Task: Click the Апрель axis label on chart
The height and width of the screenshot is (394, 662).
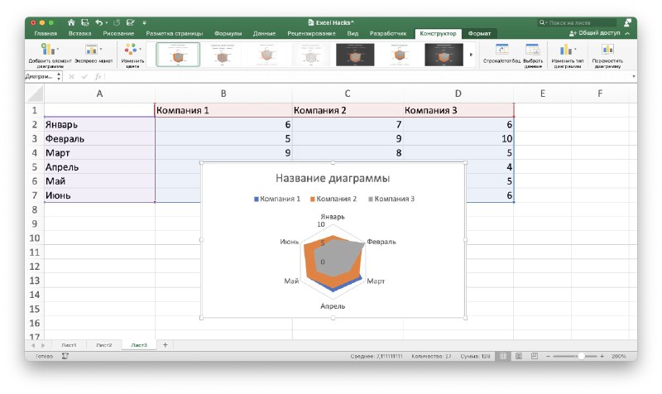Action: (x=333, y=306)
